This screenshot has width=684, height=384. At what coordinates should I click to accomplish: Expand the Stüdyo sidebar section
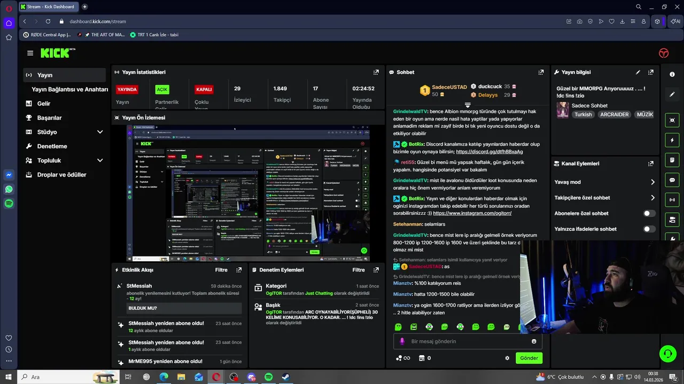(x=100, y=132)
